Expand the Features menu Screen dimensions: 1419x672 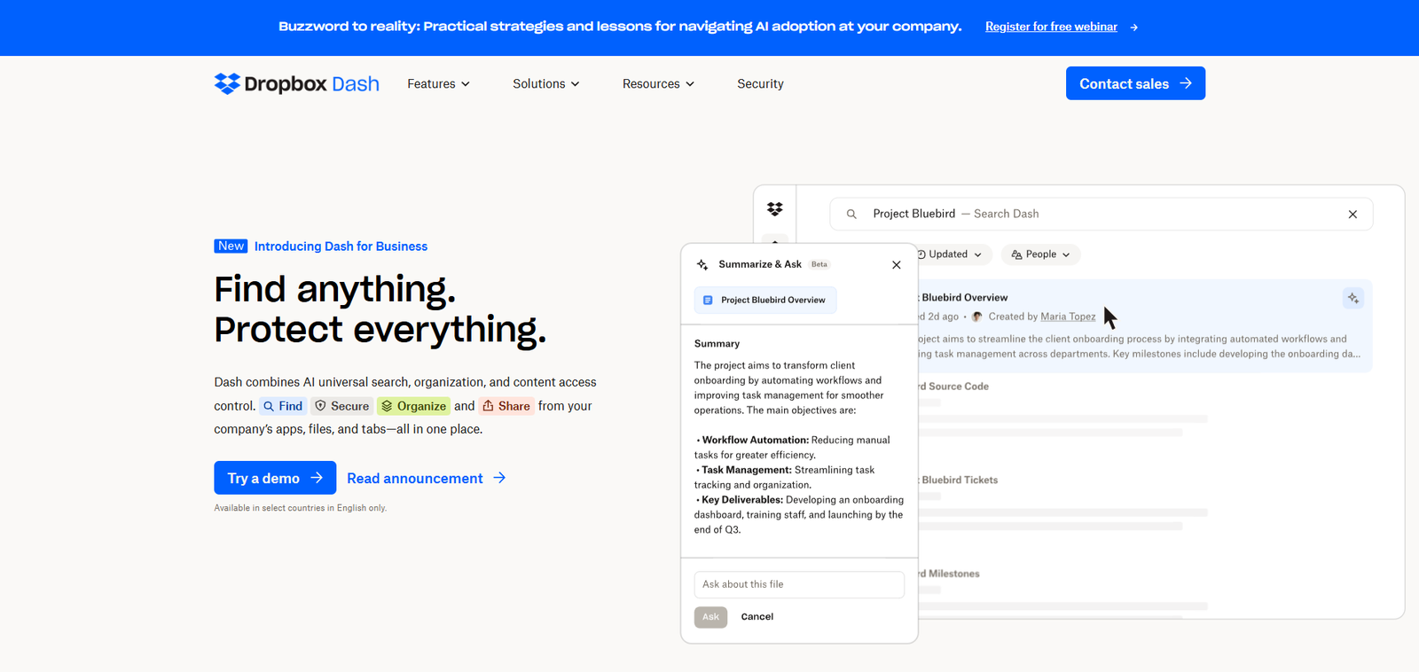(x=438, y=84)
